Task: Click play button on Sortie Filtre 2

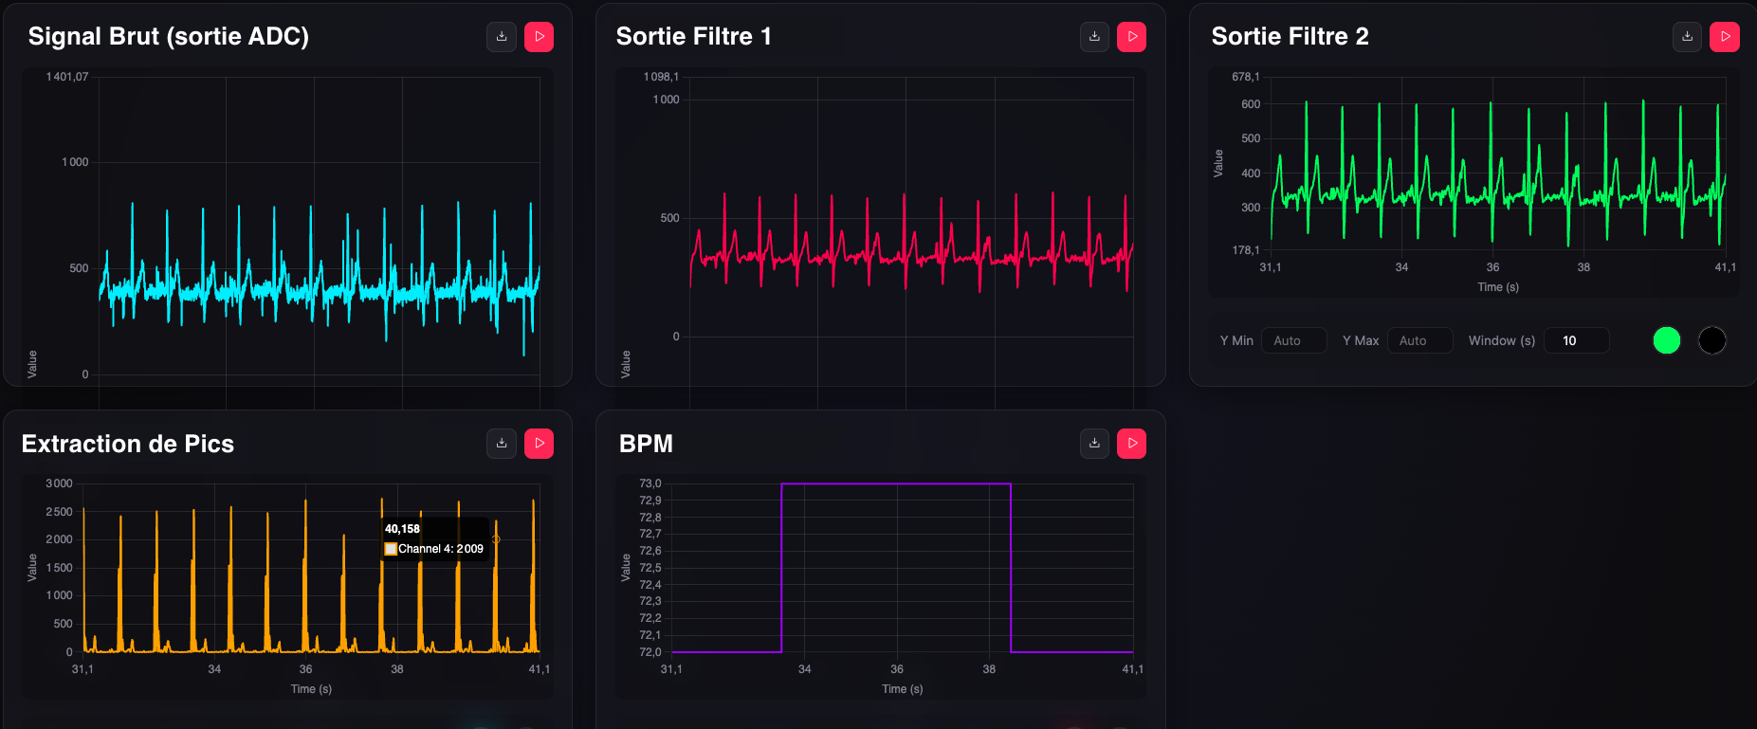Action: [x=1725, y=37]
